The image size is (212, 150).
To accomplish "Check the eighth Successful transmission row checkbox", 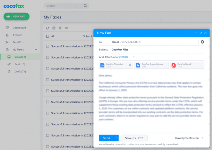I will [47, 124].
